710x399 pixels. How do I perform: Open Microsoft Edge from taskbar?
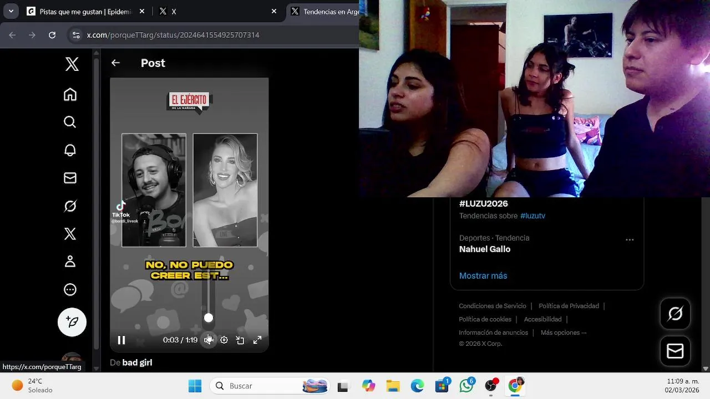[417, 386]
